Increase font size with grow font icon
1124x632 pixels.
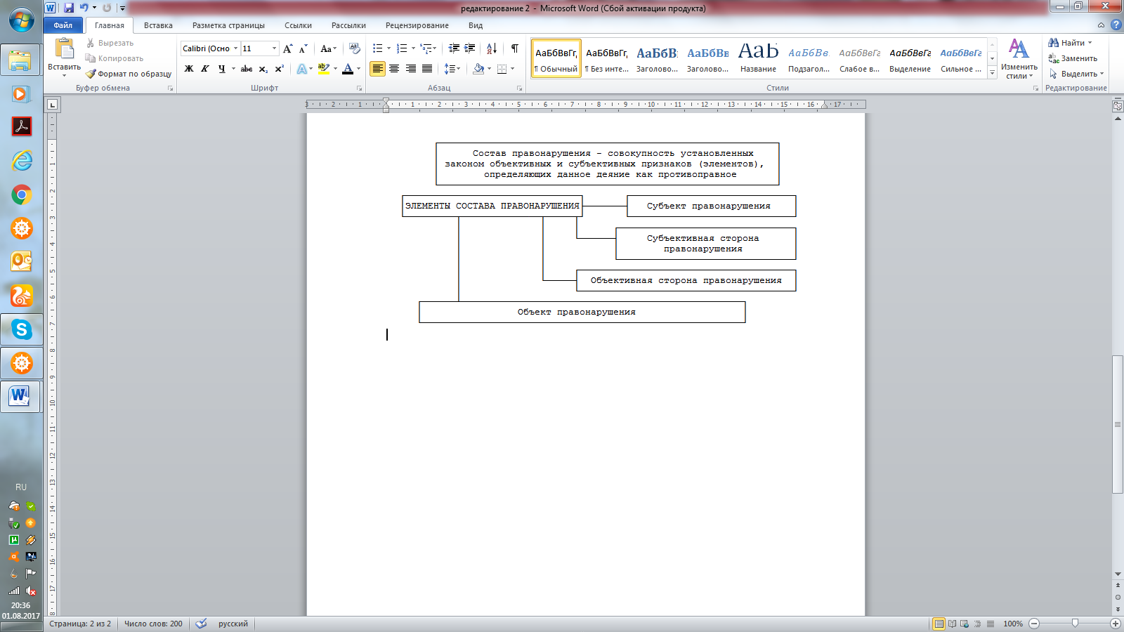[287, 48]
